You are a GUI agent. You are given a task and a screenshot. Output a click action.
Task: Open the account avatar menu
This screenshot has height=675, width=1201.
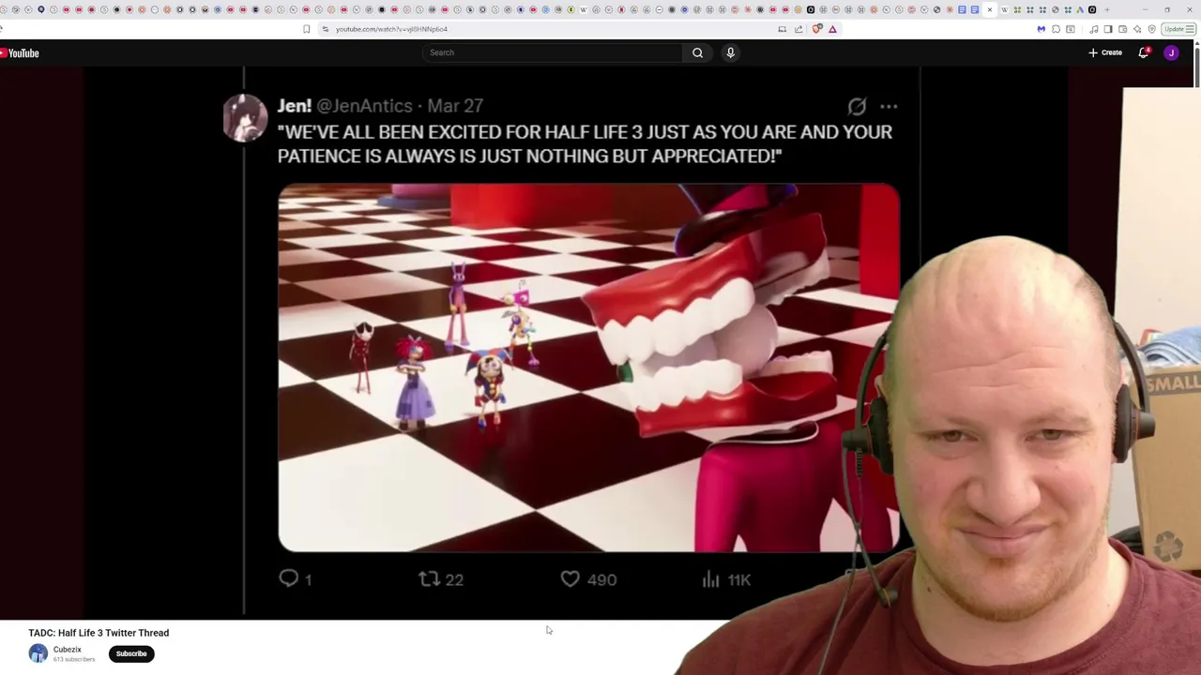coord(1171,52)
